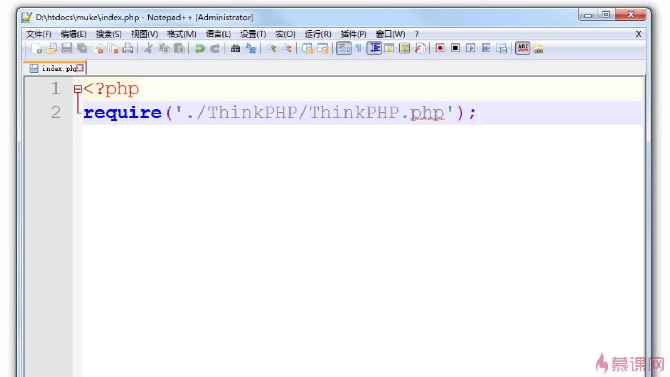Open the 运行(R) menu

318,34
